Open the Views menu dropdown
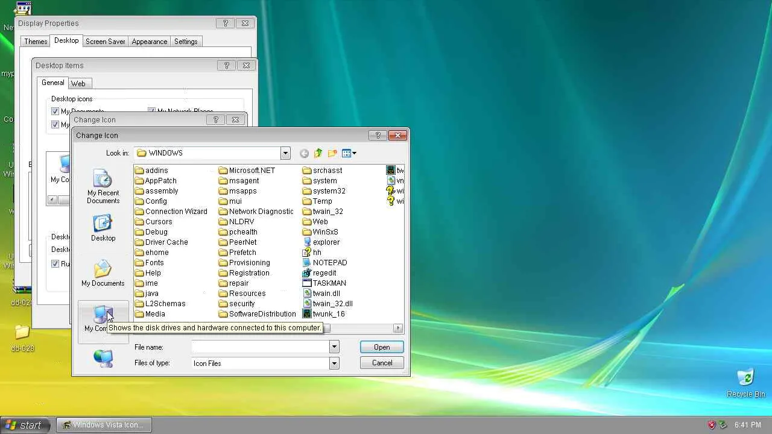This screenshot has height=434, width=772. [x=349, y=153]
